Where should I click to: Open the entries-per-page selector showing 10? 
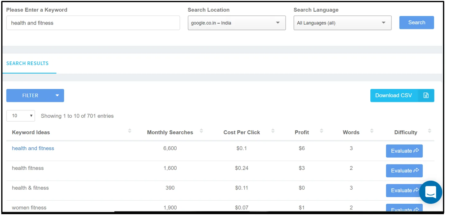pos(21,116)
